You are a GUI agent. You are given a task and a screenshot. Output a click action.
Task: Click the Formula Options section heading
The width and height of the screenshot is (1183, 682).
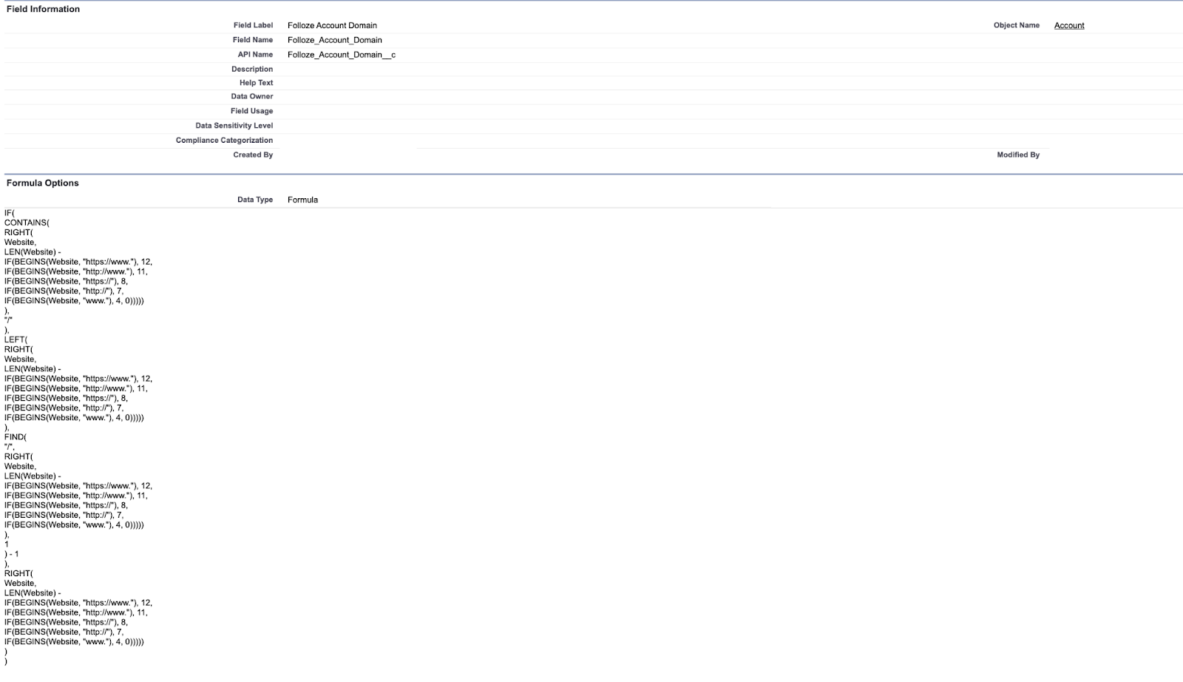(42, 183)
